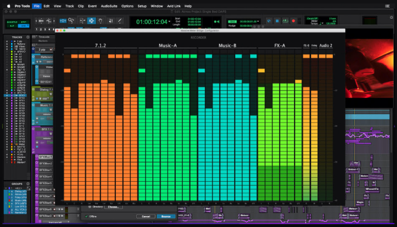The height and width of the screenshot is (227, 397).
Task: Open the Tracks list options icon
Action: point(28,37)
